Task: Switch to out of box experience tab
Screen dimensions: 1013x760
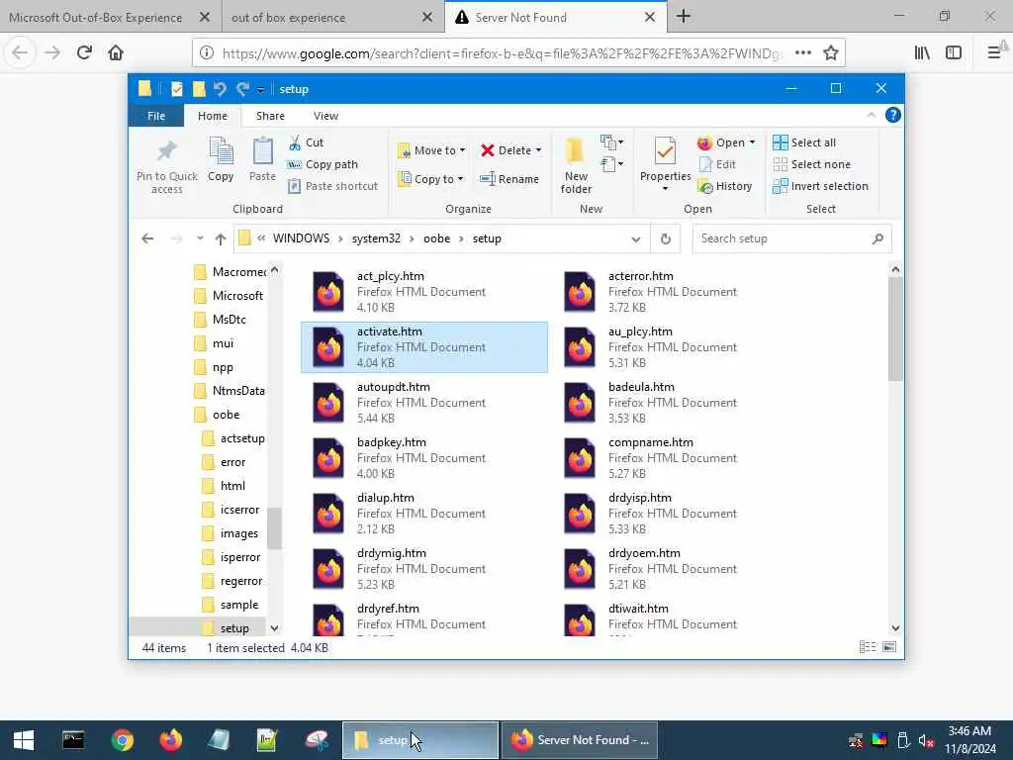Action: tap(288, 18)
